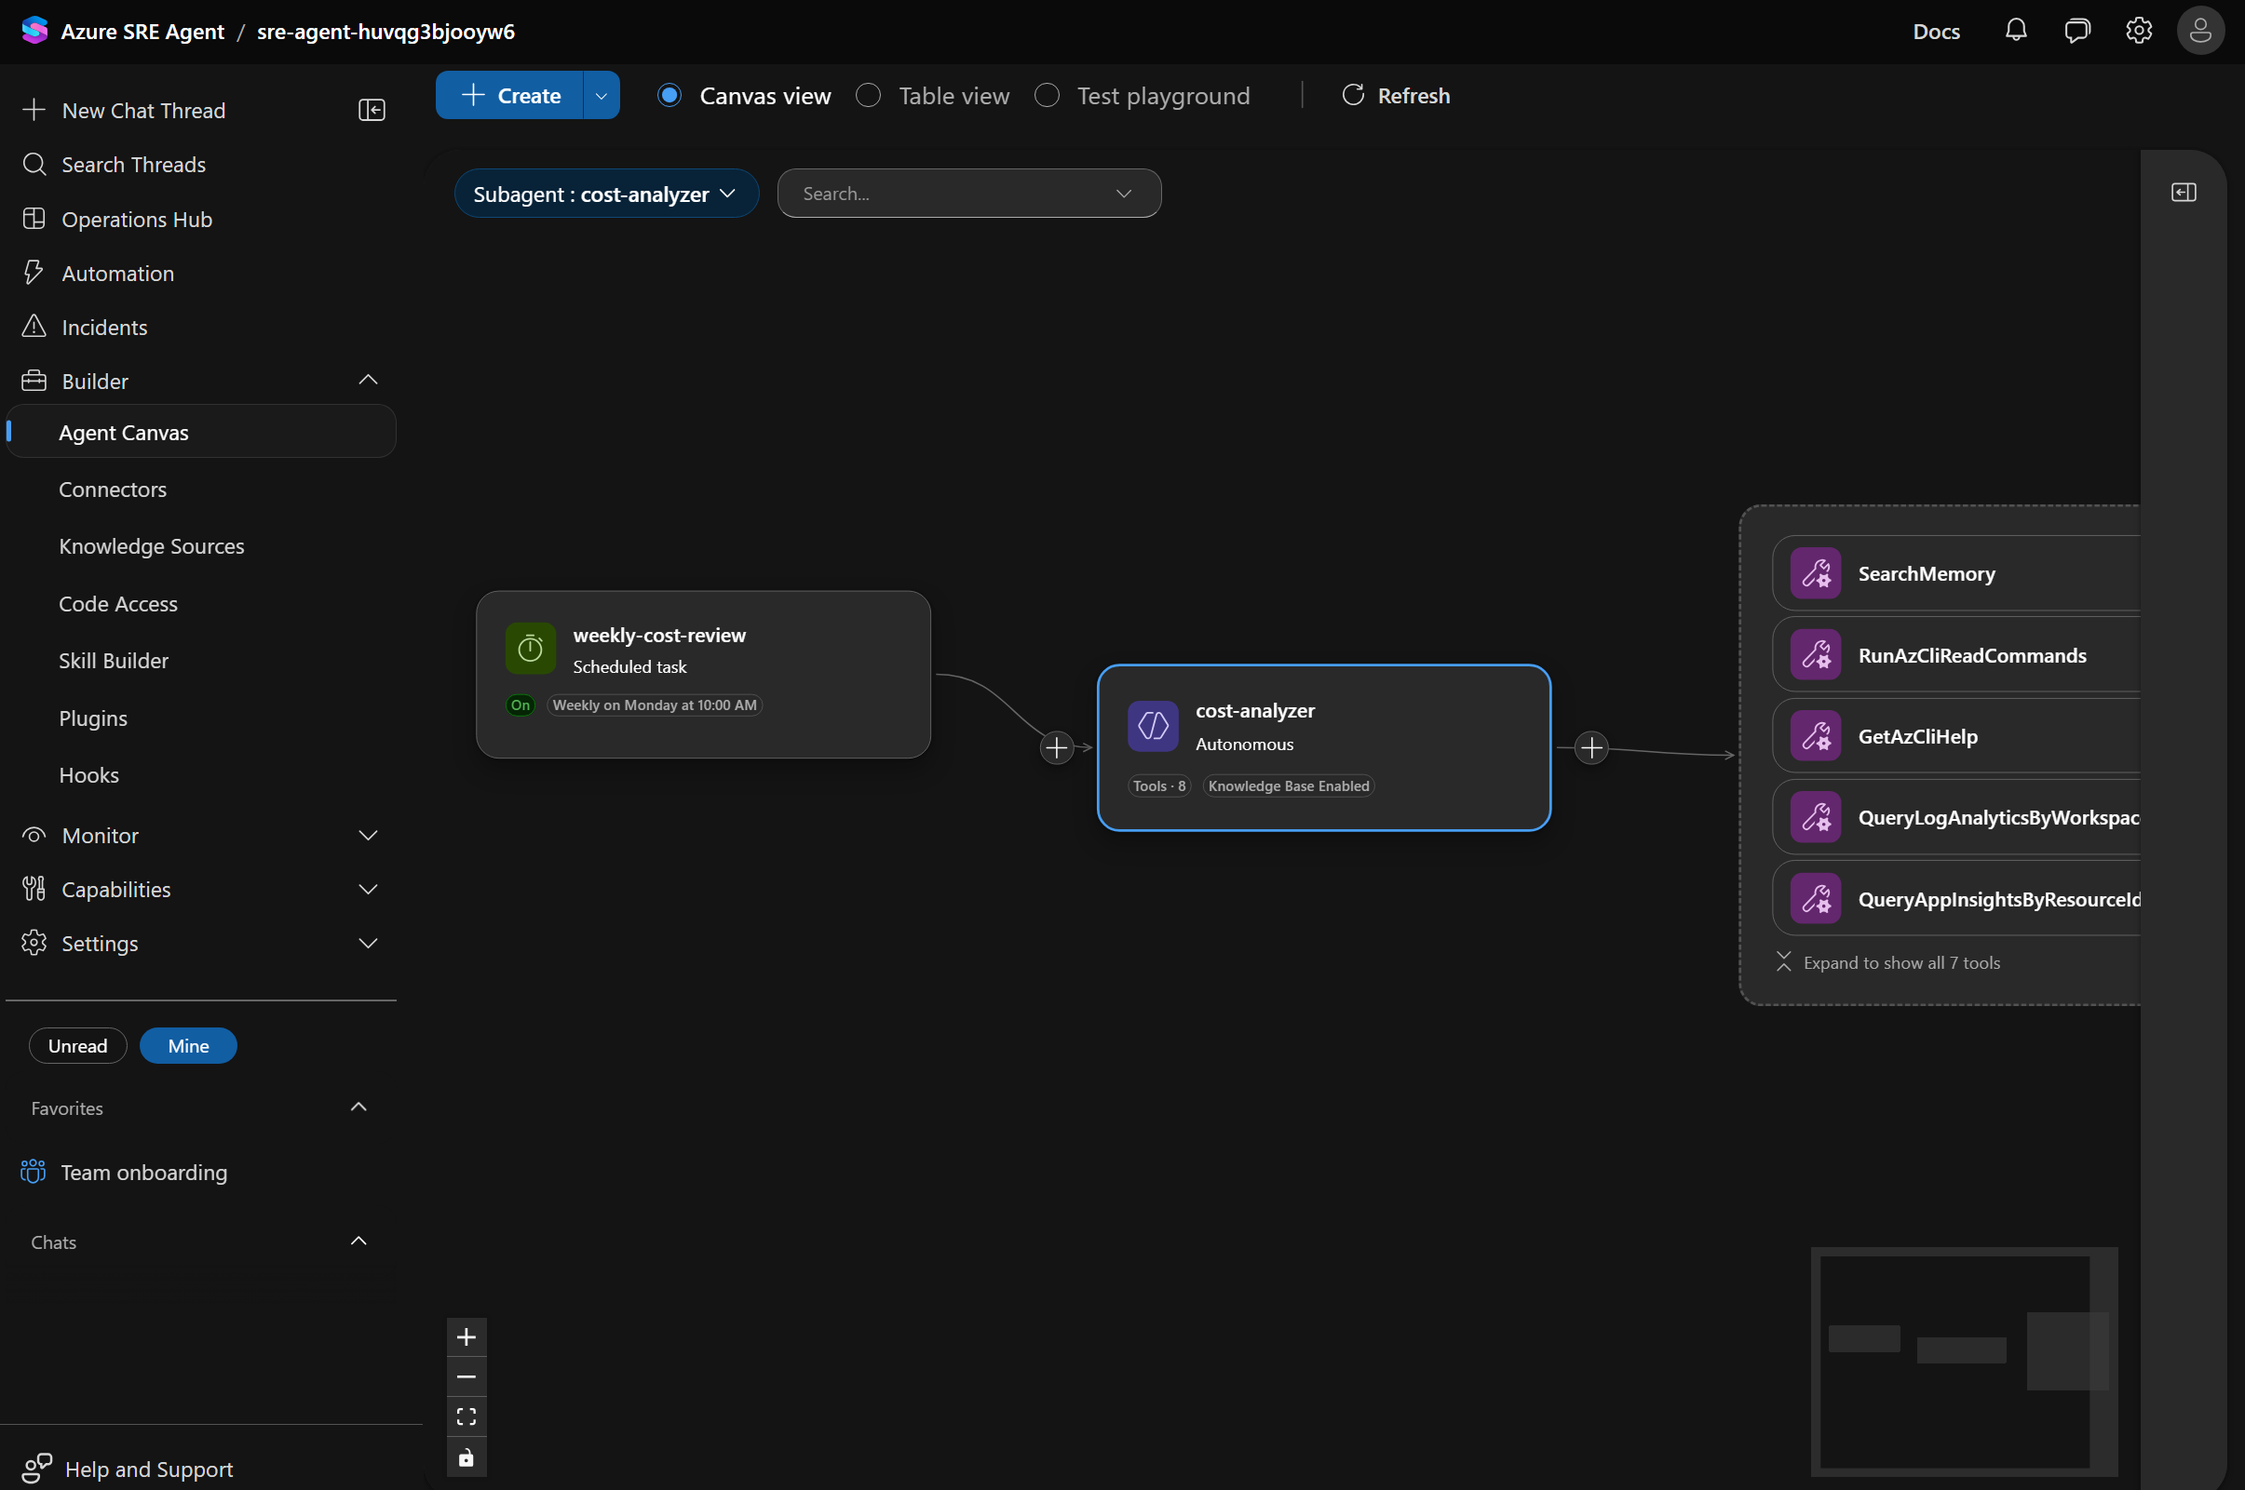This screenshot has width=2245, height=1490.
Task: Click the cost-analyzer code icon
Action: pyautogui.click(x=1153, y=726)
